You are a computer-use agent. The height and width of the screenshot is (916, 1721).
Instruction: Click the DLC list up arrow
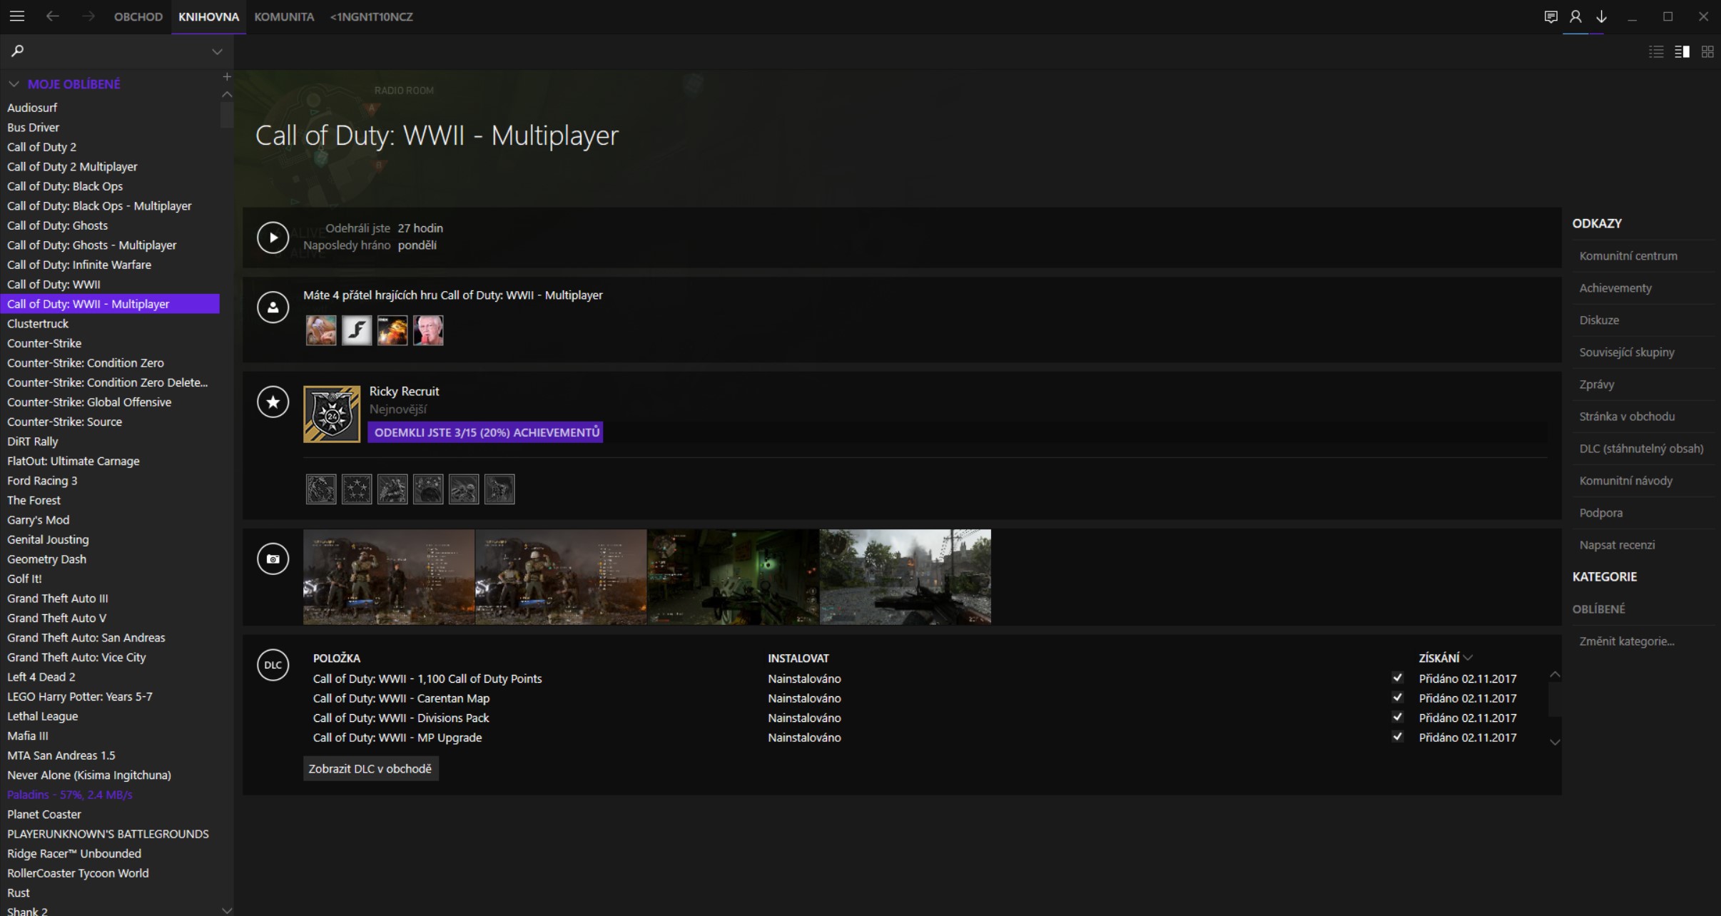(x=1555, y=674)
